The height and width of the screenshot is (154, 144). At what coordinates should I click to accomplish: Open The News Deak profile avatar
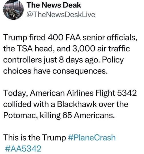[13, 10]
